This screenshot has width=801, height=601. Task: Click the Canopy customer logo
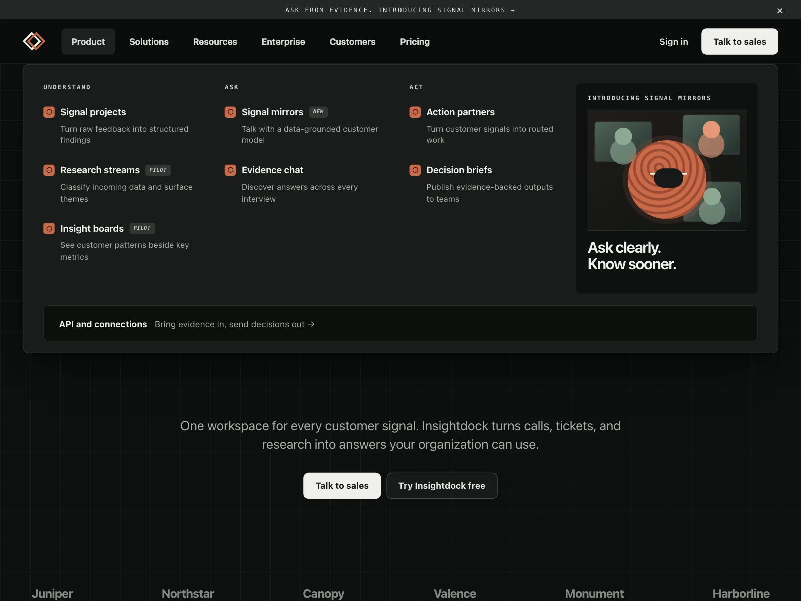(x=323, y=594)
